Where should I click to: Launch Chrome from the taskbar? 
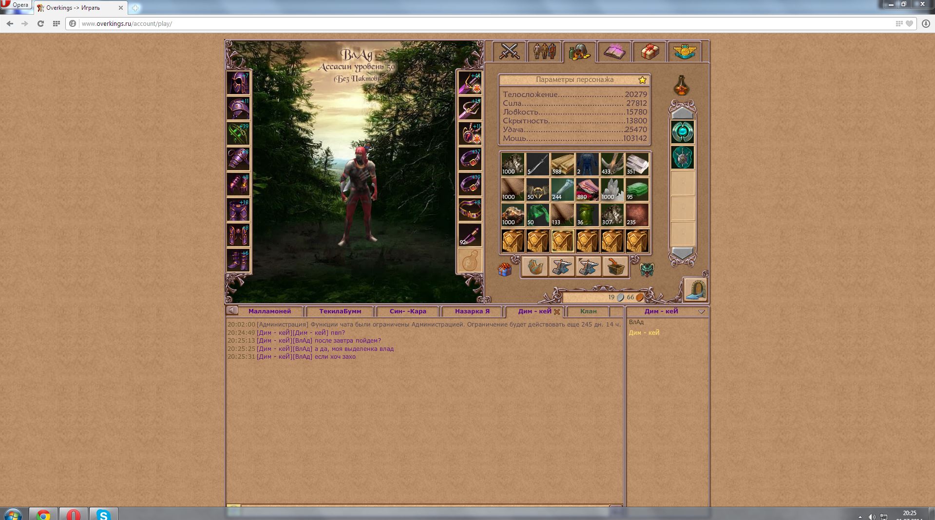pos(43,514)
